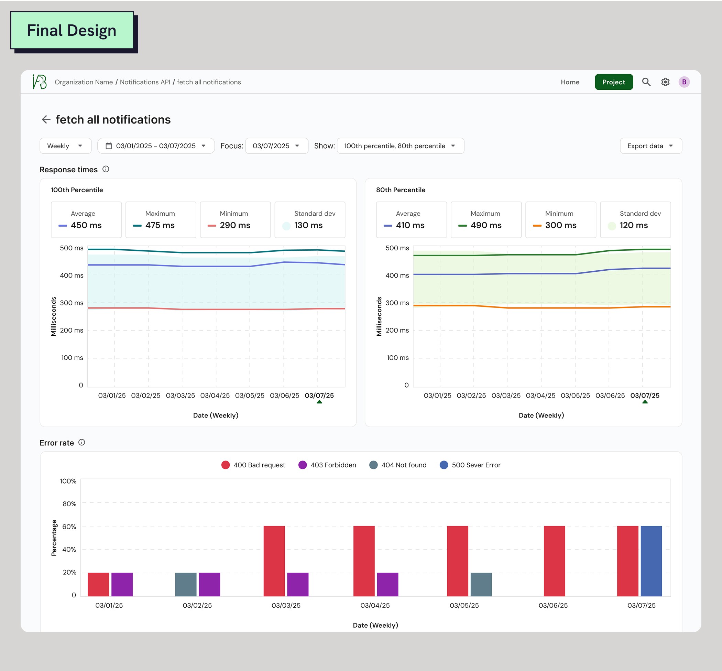Click calendar icon in date range field
The width and height of the screenshot is (722, 671).
coord(109,146)
